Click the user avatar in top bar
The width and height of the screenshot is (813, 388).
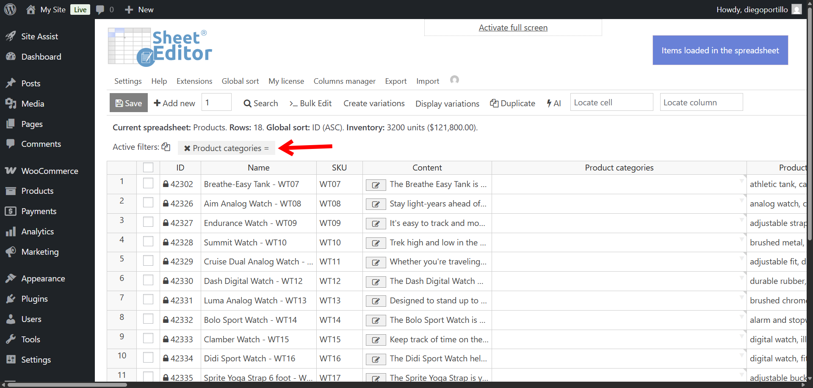[x=796, y=9]
